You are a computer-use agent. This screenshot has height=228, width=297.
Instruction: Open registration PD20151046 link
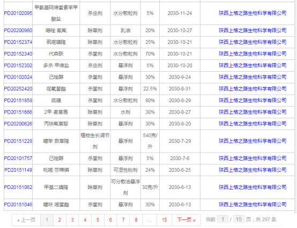18,204
